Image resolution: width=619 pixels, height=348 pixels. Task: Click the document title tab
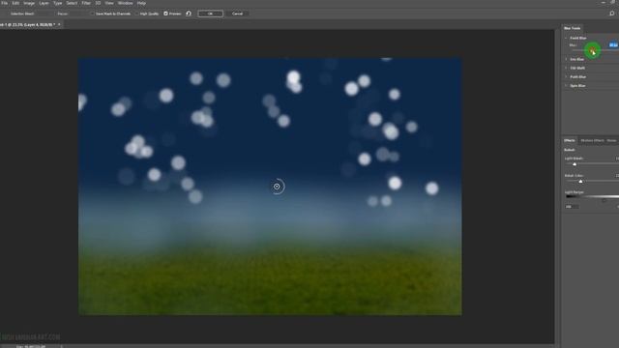coord(27,24)
